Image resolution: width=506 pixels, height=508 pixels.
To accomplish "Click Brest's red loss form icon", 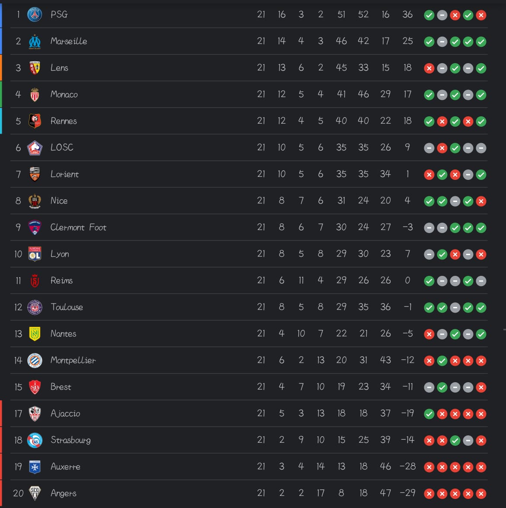I will [481, 388].
